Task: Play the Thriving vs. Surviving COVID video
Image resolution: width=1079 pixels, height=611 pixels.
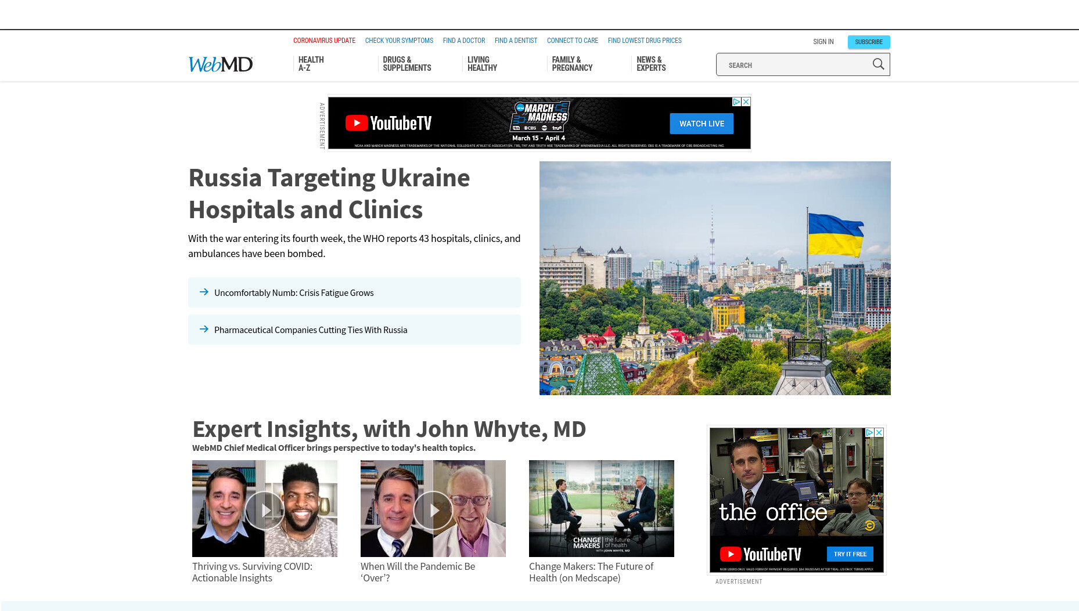Action: click(x=265, y=510)
